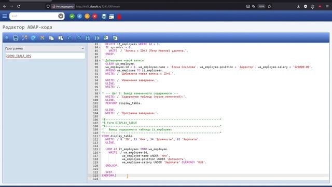Open the browser translate page icon

254,6
